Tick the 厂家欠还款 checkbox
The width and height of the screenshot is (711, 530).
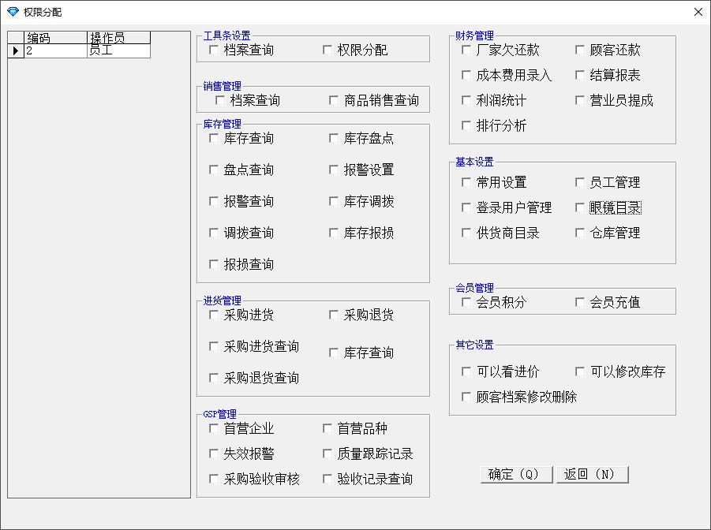coord(466,50)
